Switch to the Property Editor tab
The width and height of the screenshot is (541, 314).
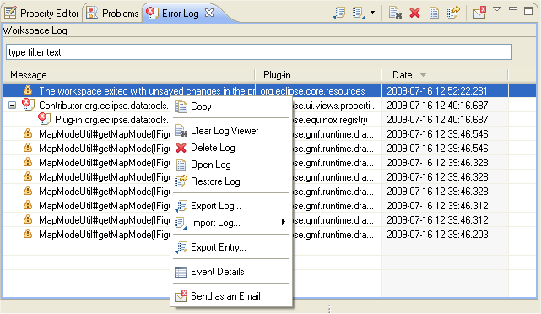pyautogui.click(x=41, y=14)
